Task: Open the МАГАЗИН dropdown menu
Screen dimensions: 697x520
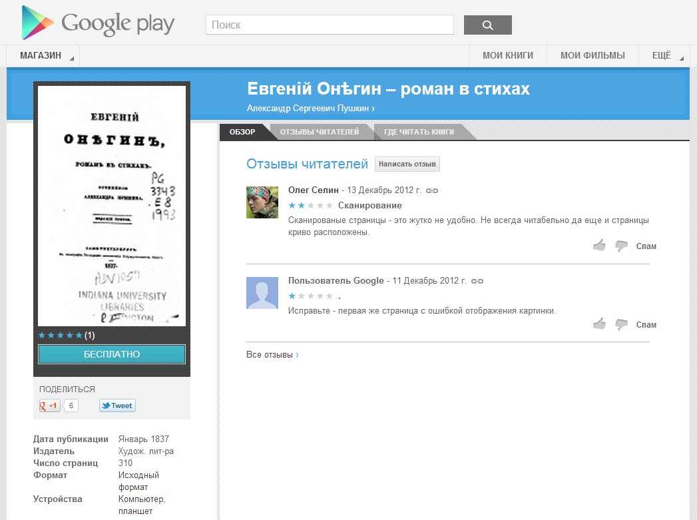Action: tap(43, 55)
